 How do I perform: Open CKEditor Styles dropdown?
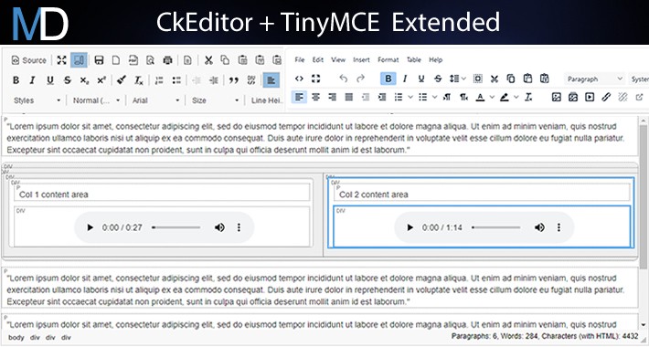[37, 100]
